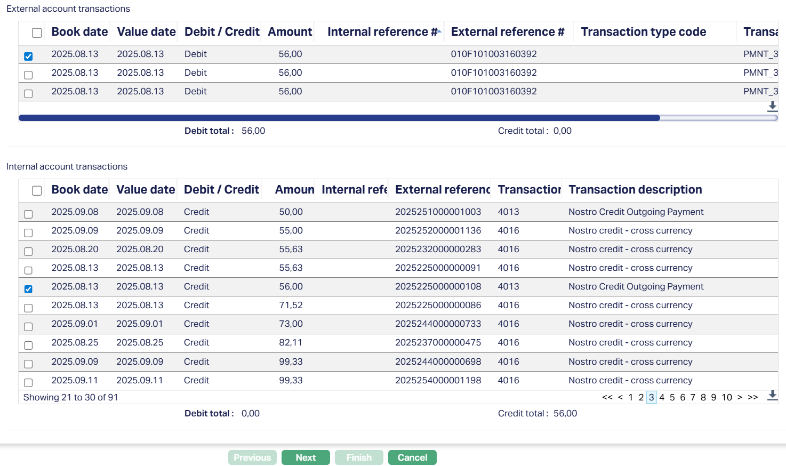Uncheck the internal 56,00 credit transaction

click(x=28, y=289)
